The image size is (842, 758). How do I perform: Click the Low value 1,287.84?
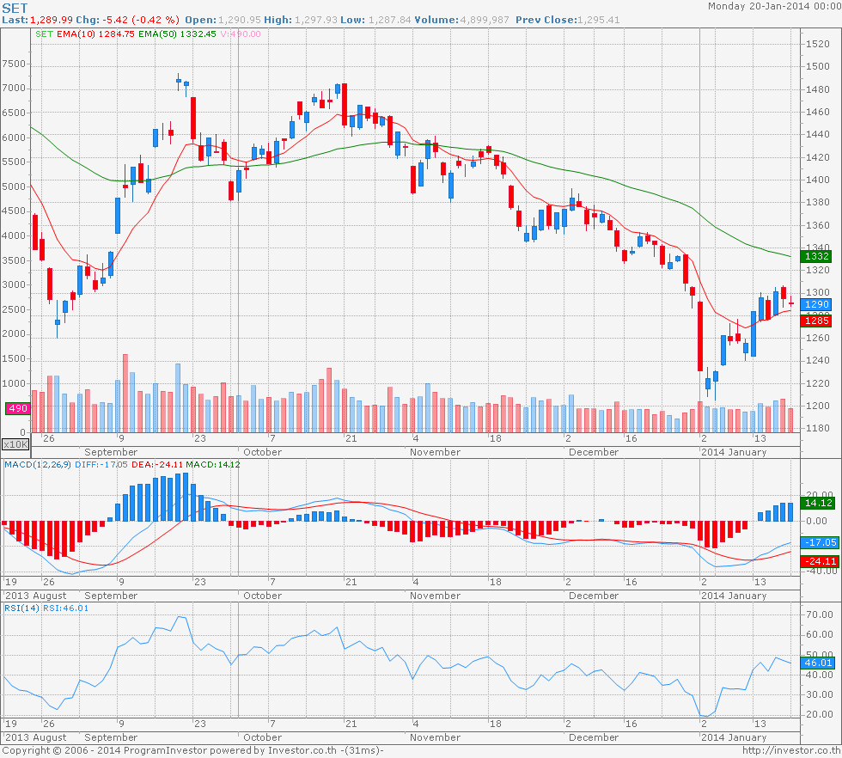tap(389, 20)
